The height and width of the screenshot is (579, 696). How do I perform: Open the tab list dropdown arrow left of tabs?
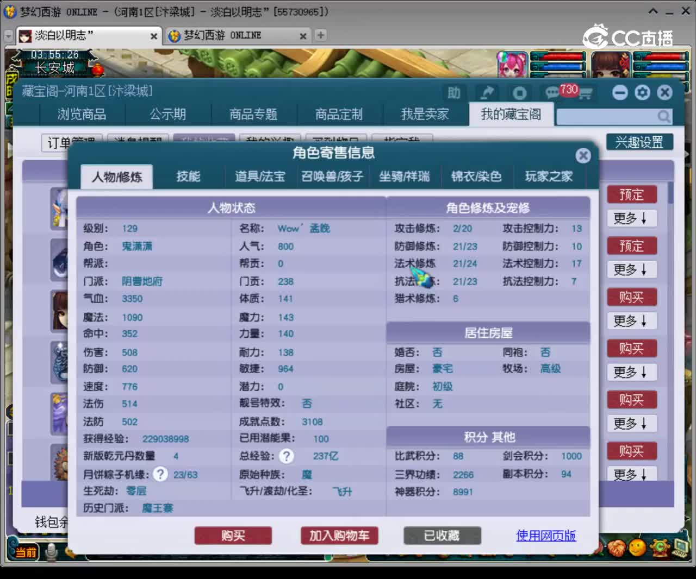pyautogui.click(x=8, y=36)
